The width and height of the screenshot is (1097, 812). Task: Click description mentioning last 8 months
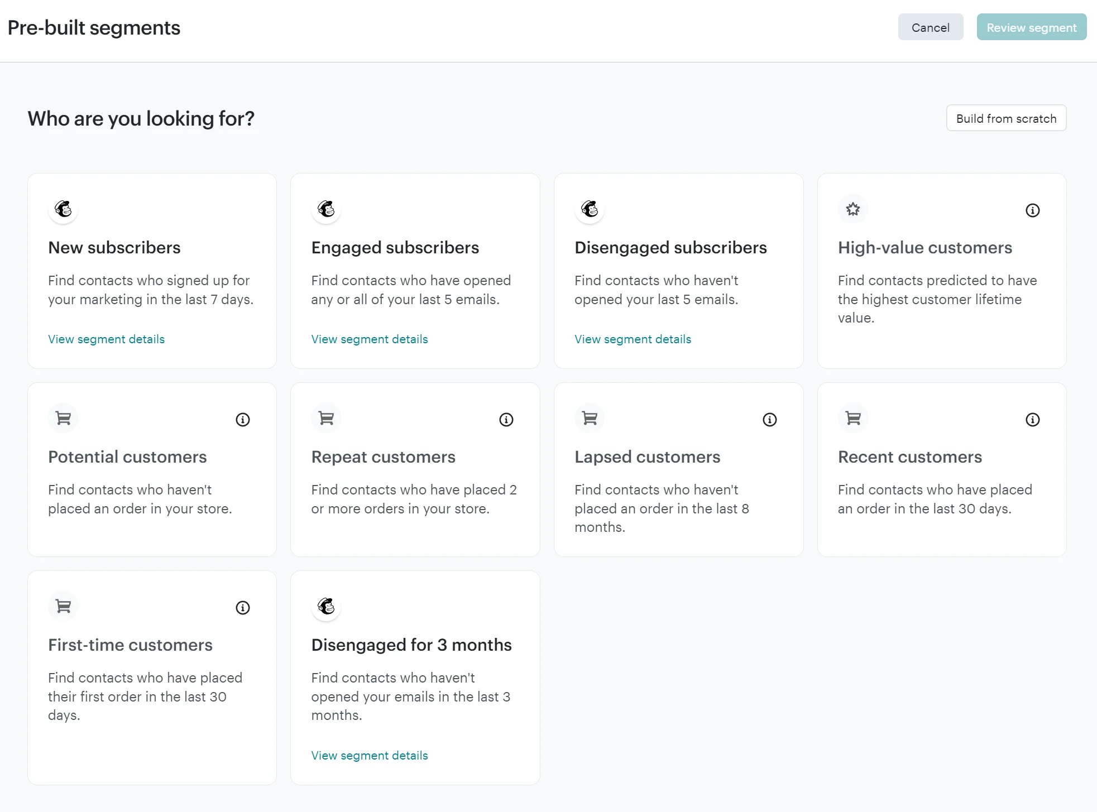pos(662,508)
